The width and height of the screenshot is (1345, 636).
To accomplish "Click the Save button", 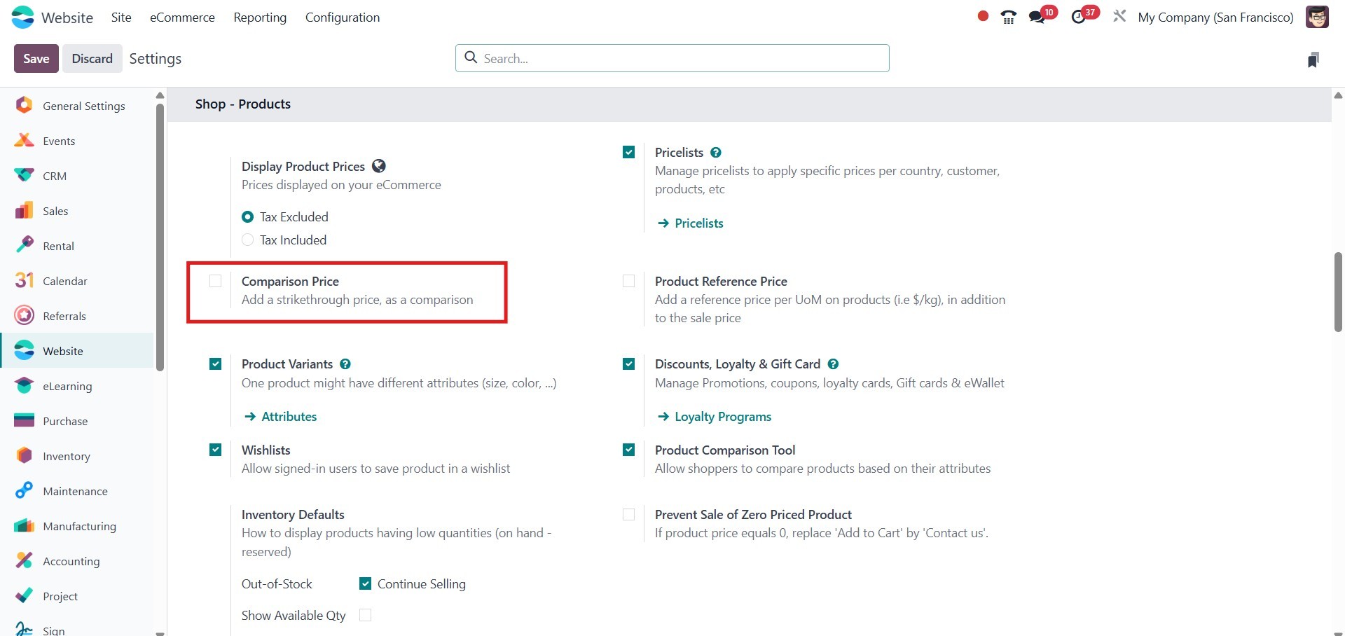I will click(36, 59).
